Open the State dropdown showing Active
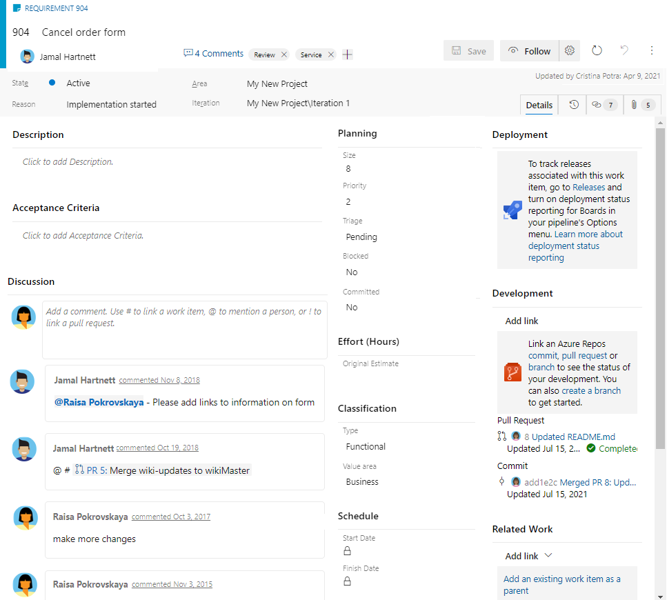This screenshot has height=600, width=667. point(78,83)
